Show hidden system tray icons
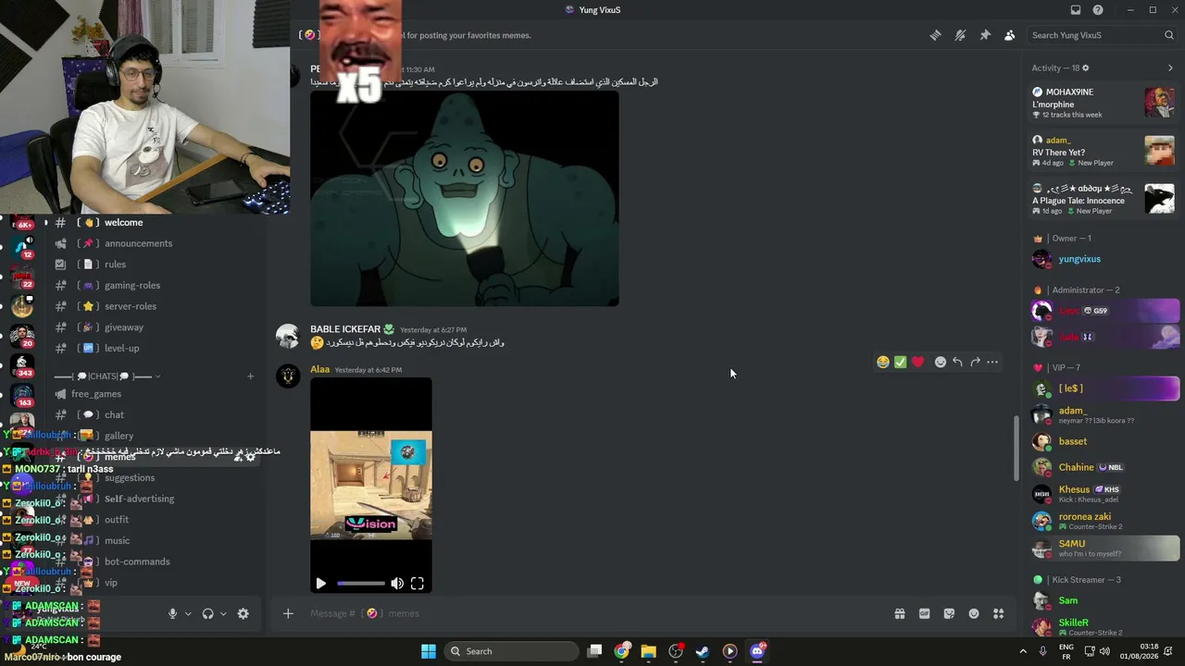The width and height of the screenshot is (1185, 666). pos(1023,651)
